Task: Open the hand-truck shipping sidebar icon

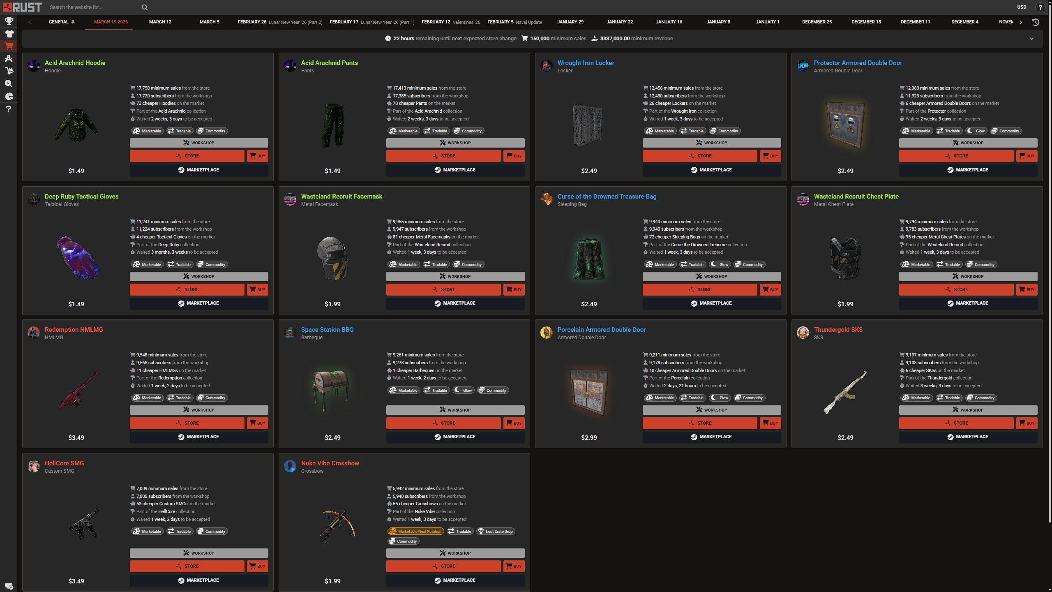Action: [x=9, y=71]
